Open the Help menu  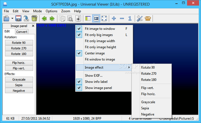pos(77,11)
